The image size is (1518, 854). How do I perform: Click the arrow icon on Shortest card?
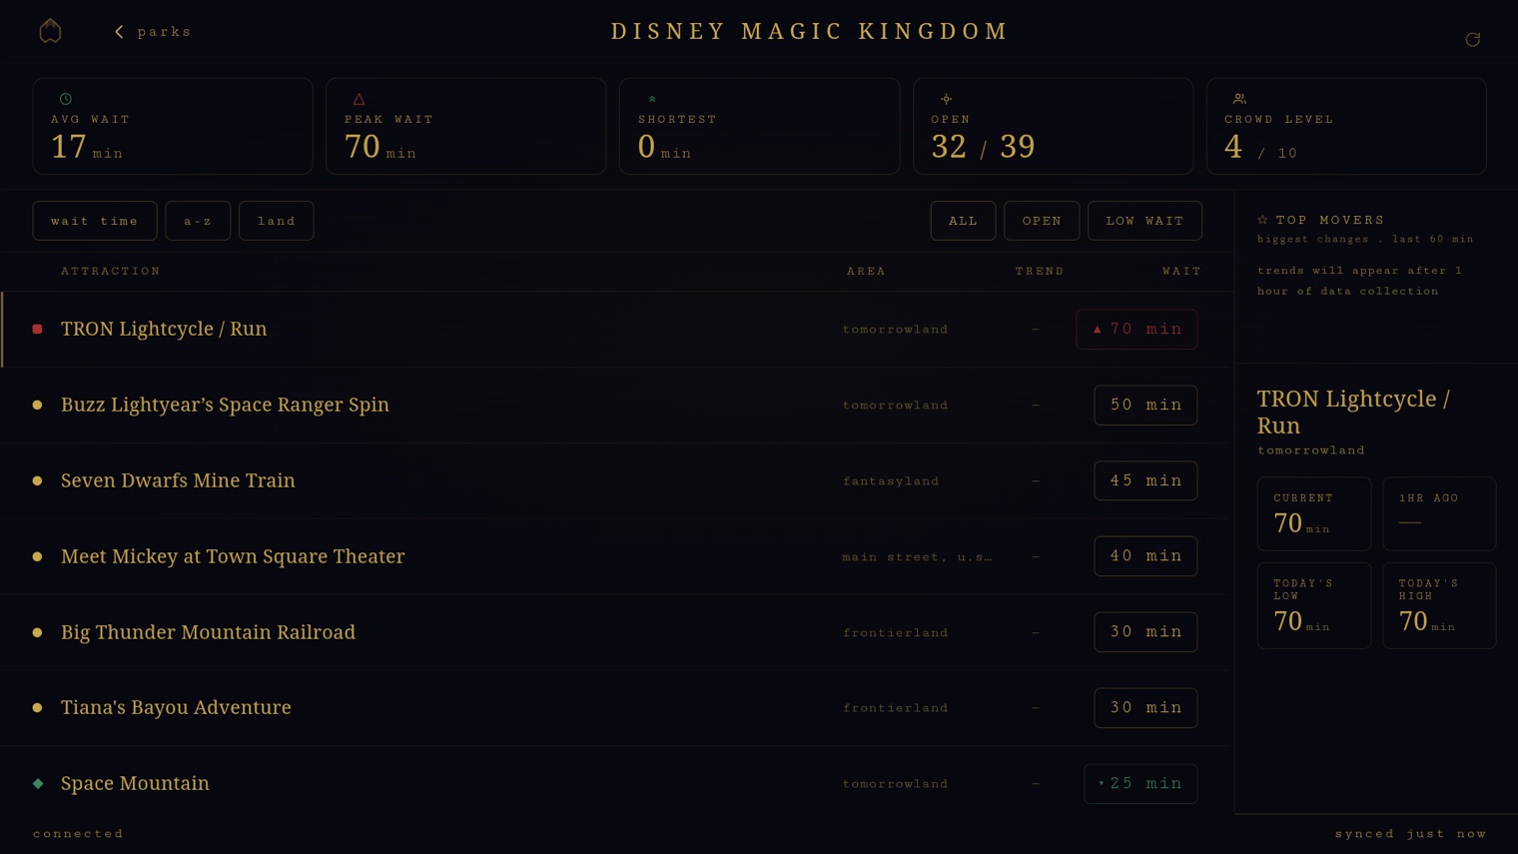coord(652,99)
